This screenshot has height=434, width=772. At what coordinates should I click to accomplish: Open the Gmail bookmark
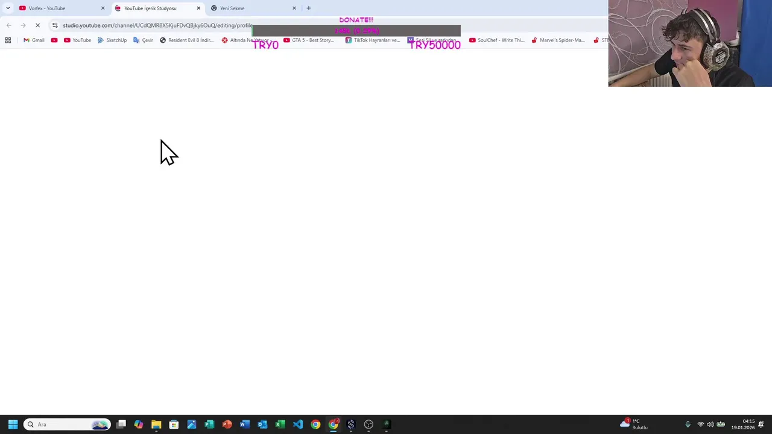click(34, 40)
